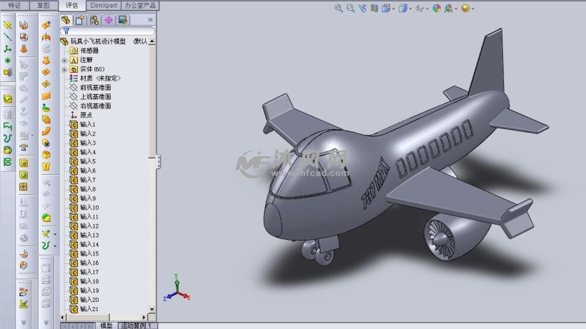Select the 前视基准面 plane
The image size is (586, 329).
[96, 88]
